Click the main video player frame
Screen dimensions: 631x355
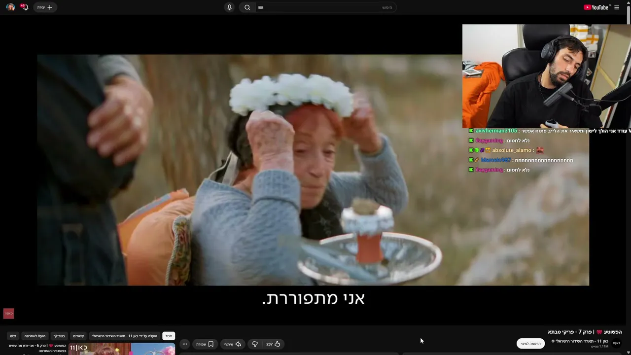313,170
